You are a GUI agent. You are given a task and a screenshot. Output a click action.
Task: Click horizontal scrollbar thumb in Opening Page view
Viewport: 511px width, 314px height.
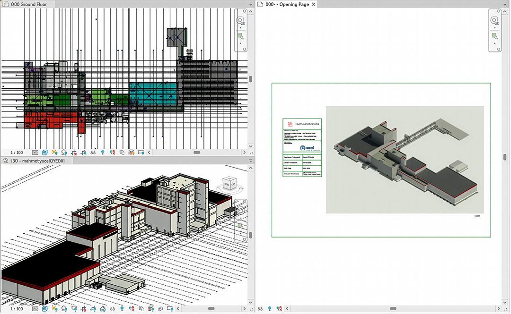[393, 309]
